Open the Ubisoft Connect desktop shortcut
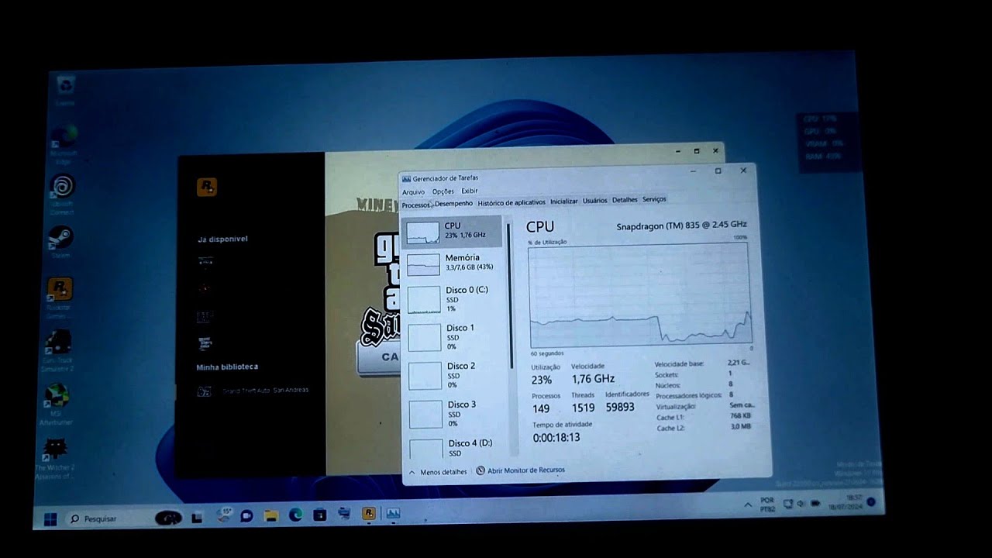This screenshot has width=992, height=558. pyautogui.click(x=62, y=195)
